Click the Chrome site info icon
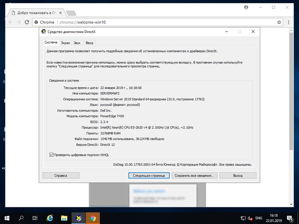 36,22
